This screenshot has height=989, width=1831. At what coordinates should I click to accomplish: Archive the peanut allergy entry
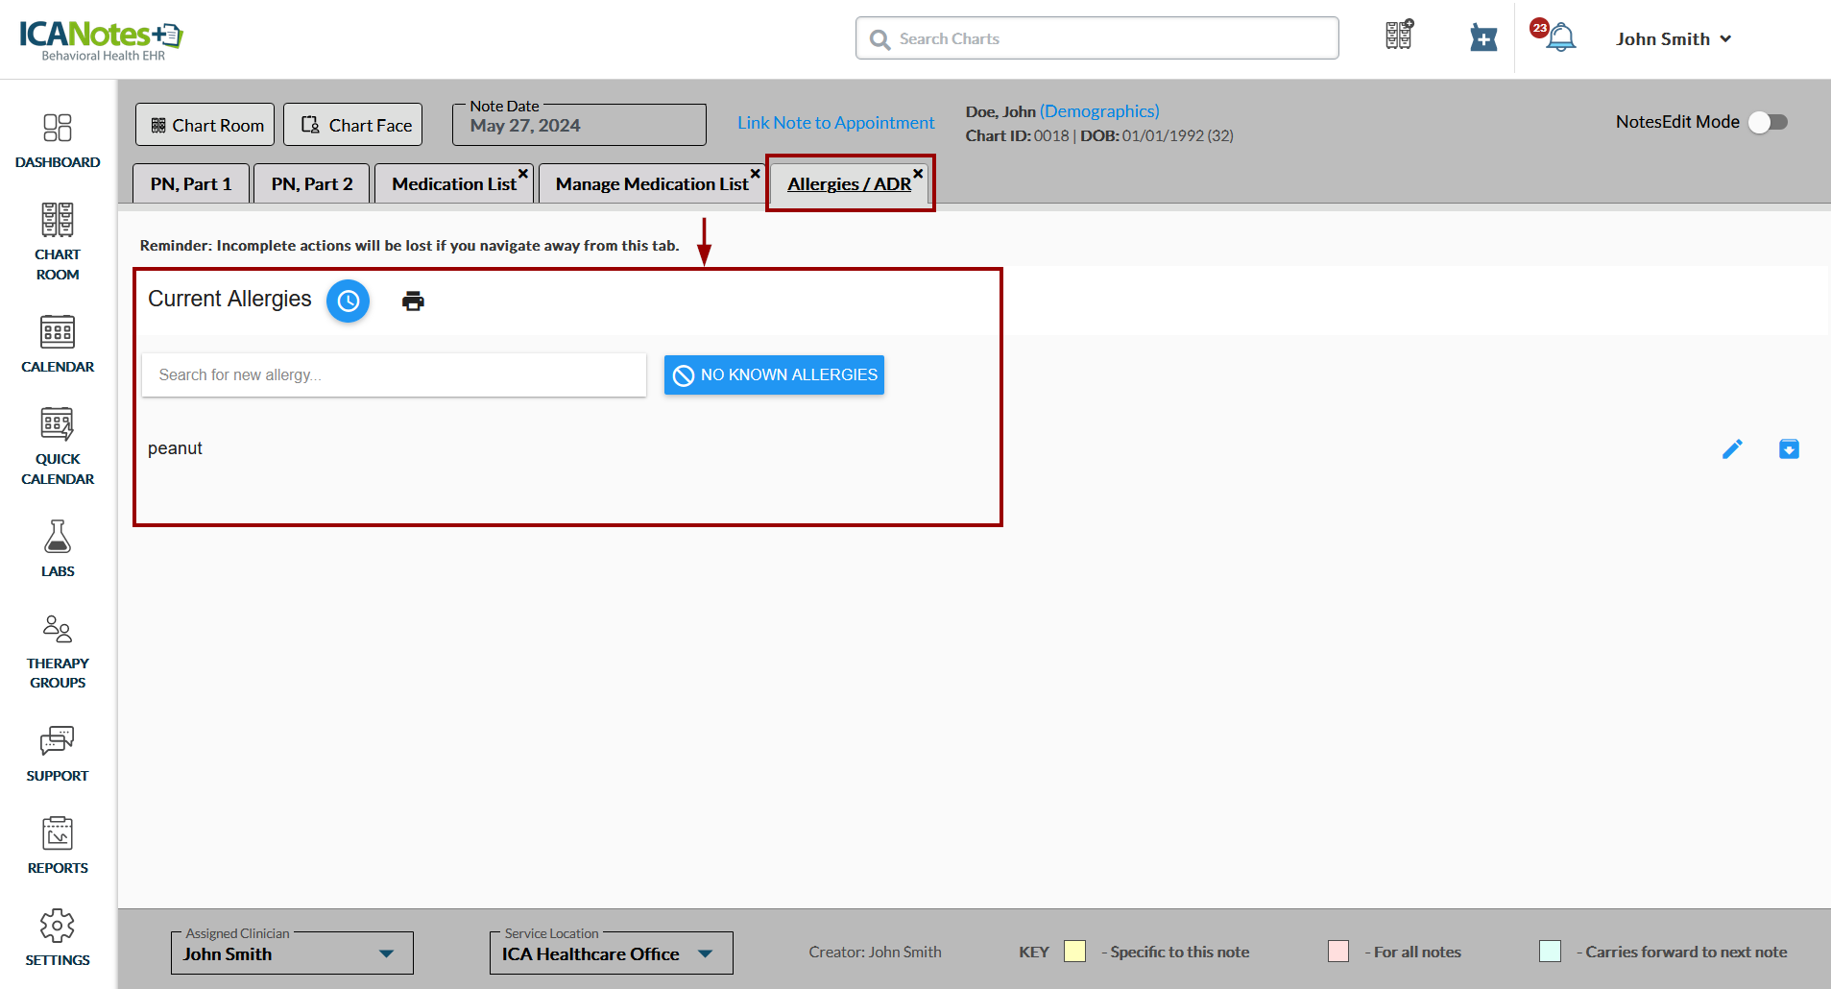tap(1789, 449)
